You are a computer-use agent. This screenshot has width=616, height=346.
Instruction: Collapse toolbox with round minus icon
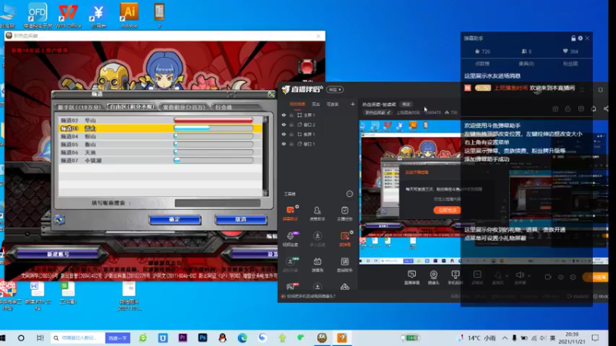pyautogui.click(x=350, y=194)
